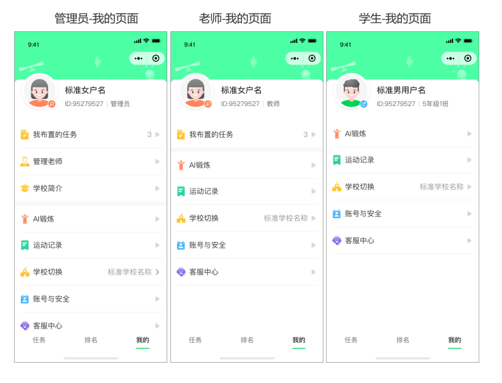The image size is (502, 383).
Task: Click teacher page's 客服中心 icon
Action: pos(181,272)
